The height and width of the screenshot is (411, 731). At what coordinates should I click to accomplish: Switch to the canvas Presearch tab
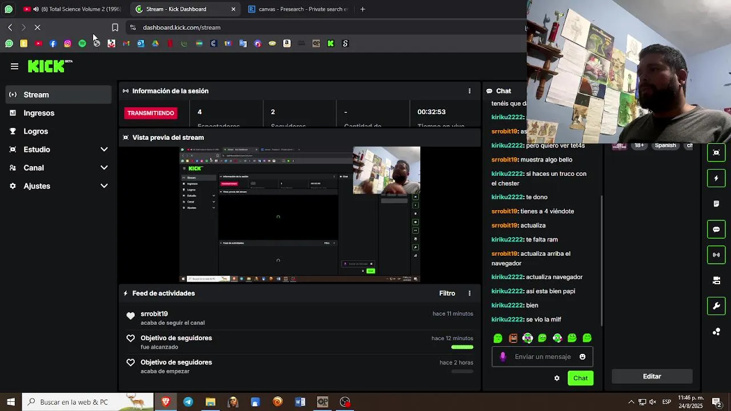(x=299, y=9)
